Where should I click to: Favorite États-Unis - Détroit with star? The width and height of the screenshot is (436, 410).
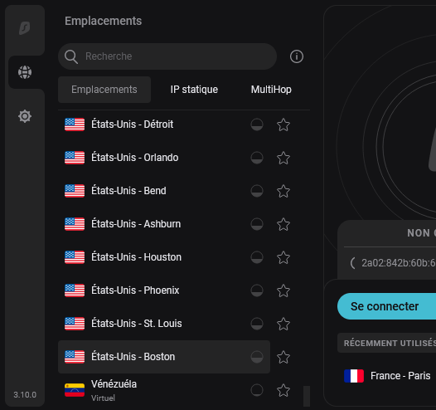[283, 124]
